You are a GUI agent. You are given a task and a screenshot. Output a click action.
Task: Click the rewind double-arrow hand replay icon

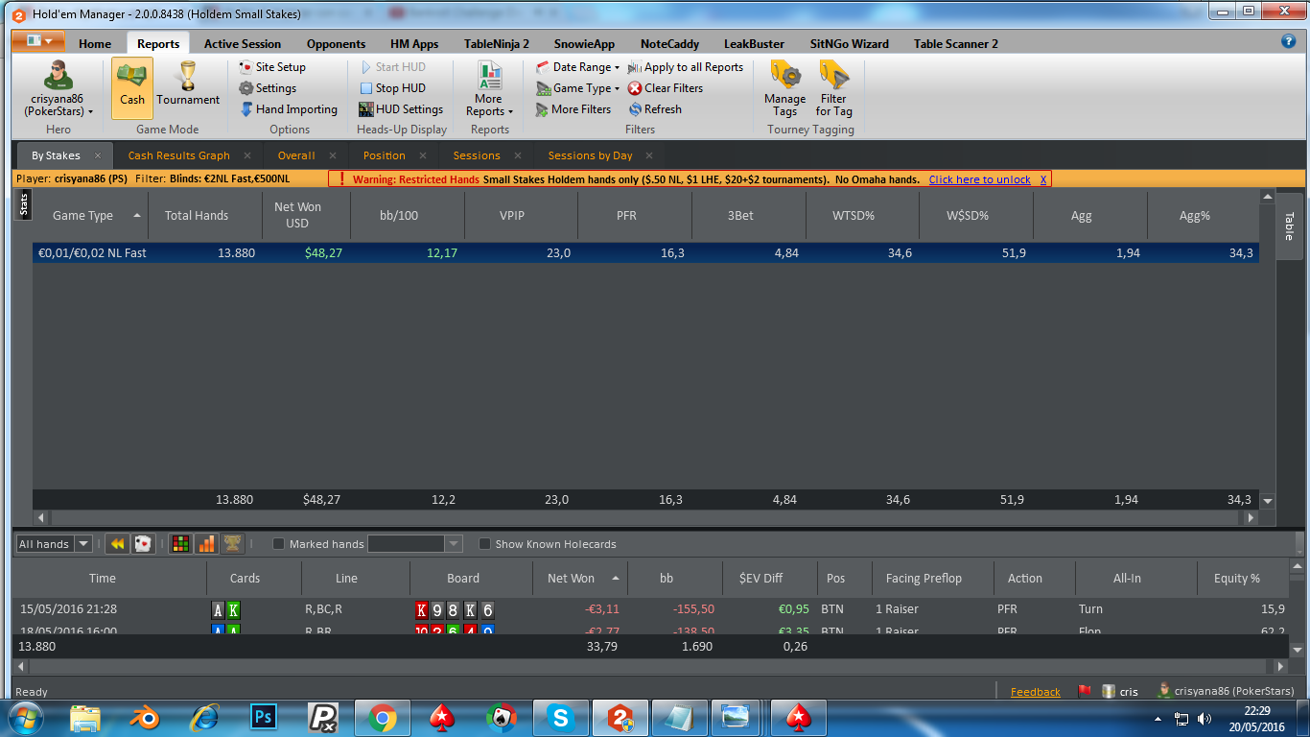click(117, 544)
